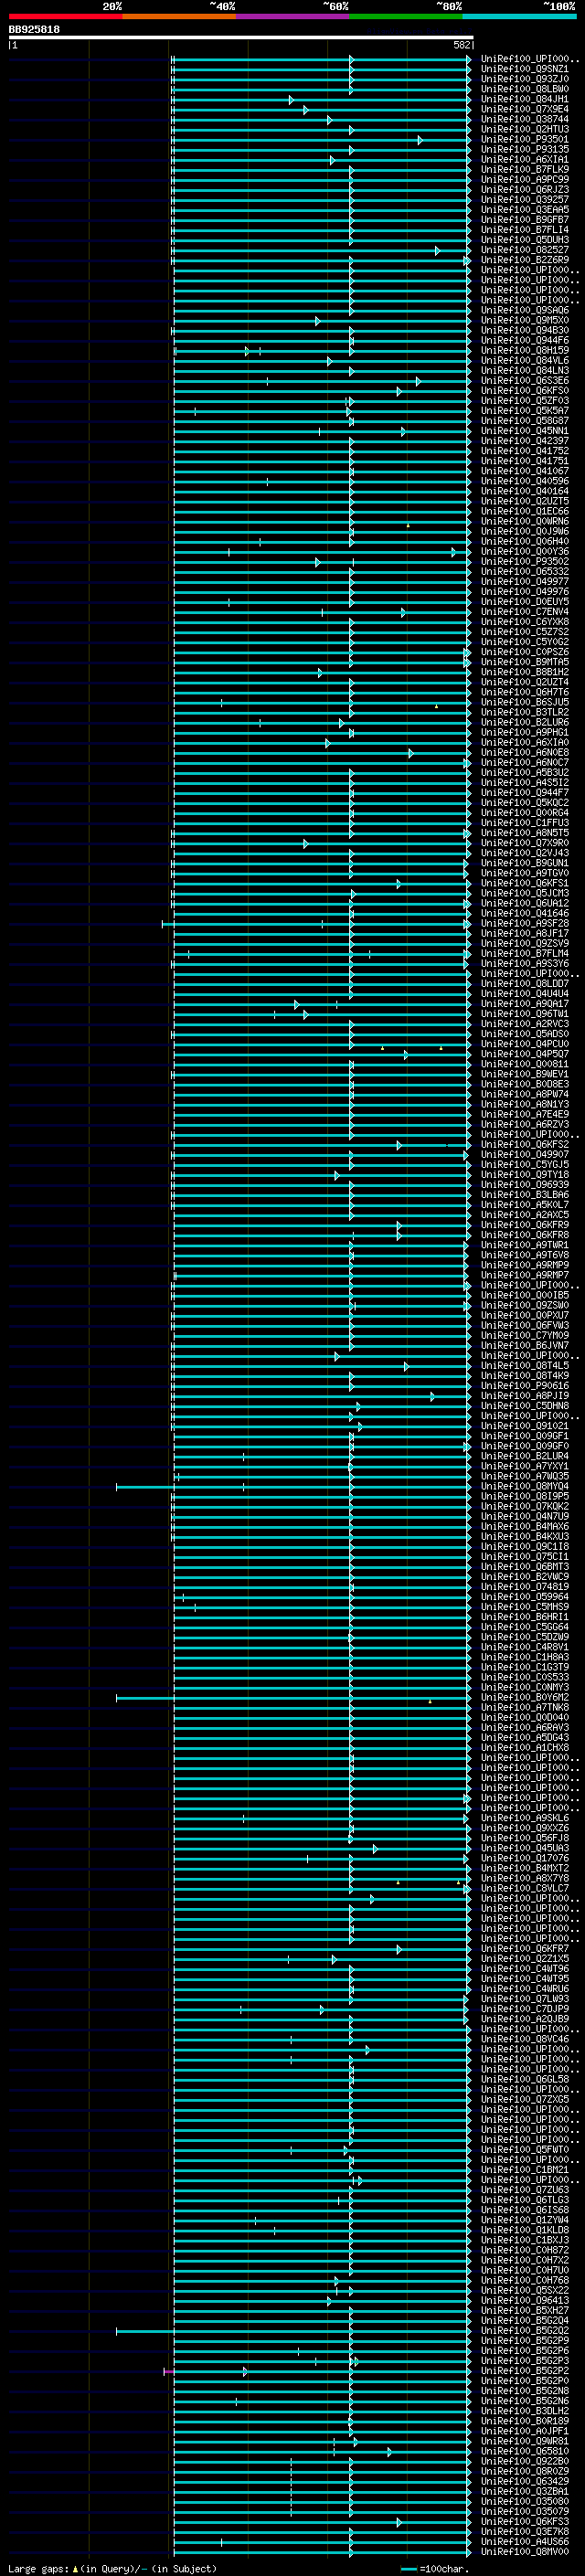Select hit UniRef100_Q0WRN6
Screen dimensions: 585x2576
(x=525, y=521)
